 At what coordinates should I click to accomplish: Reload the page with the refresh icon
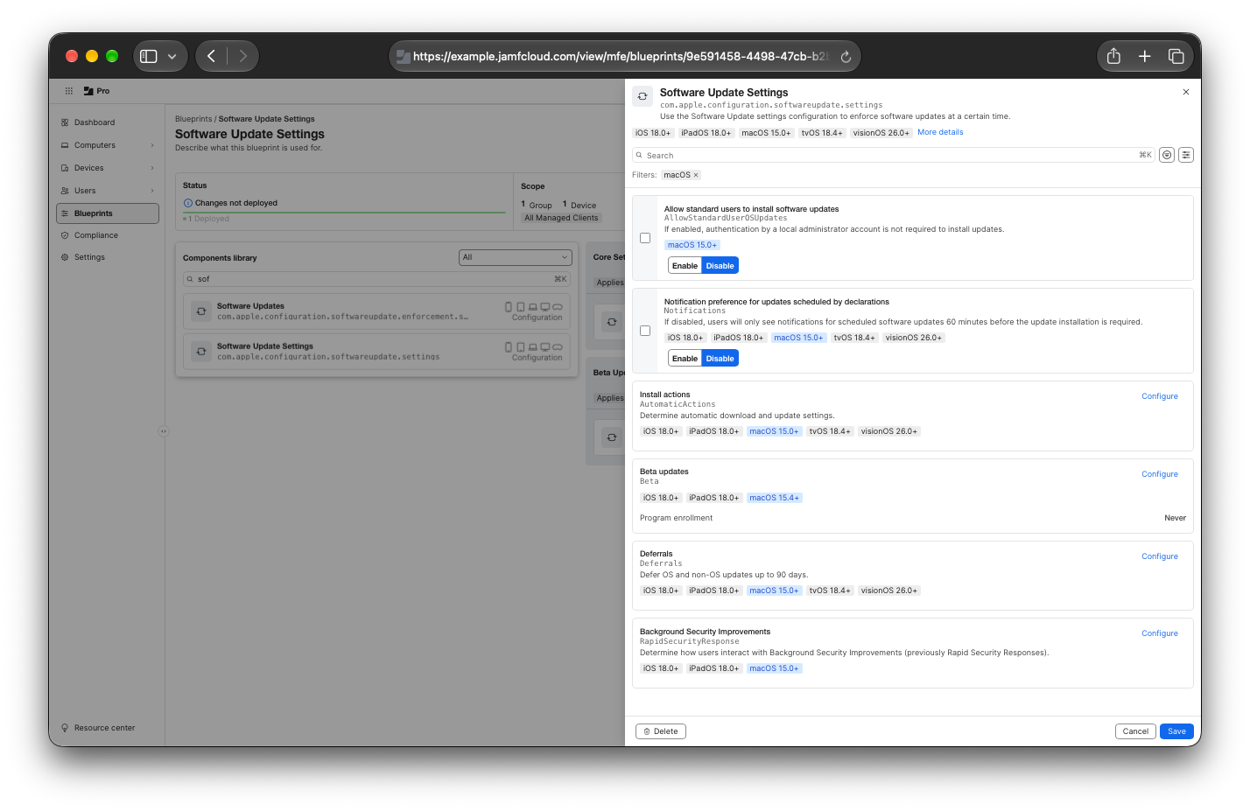846,57
